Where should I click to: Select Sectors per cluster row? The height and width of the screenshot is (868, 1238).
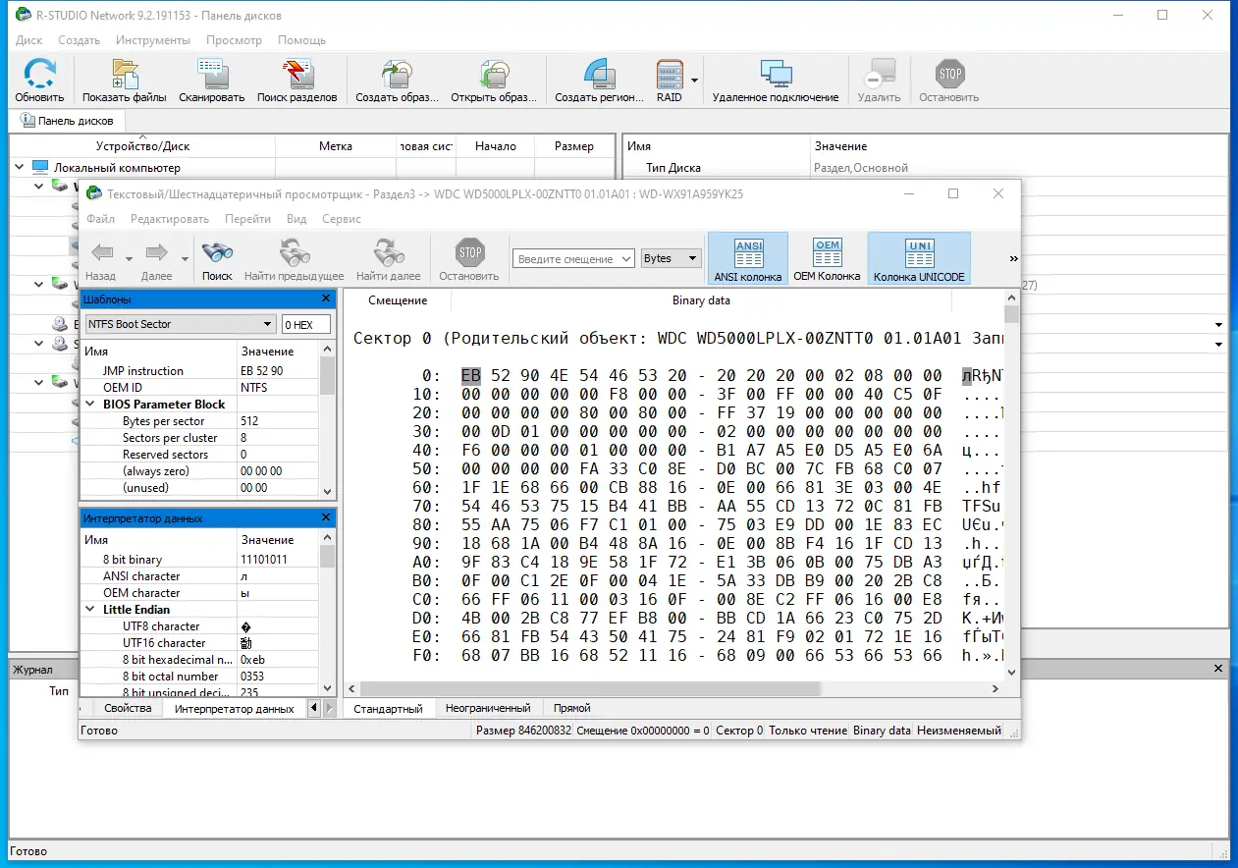tap(199, 438)
